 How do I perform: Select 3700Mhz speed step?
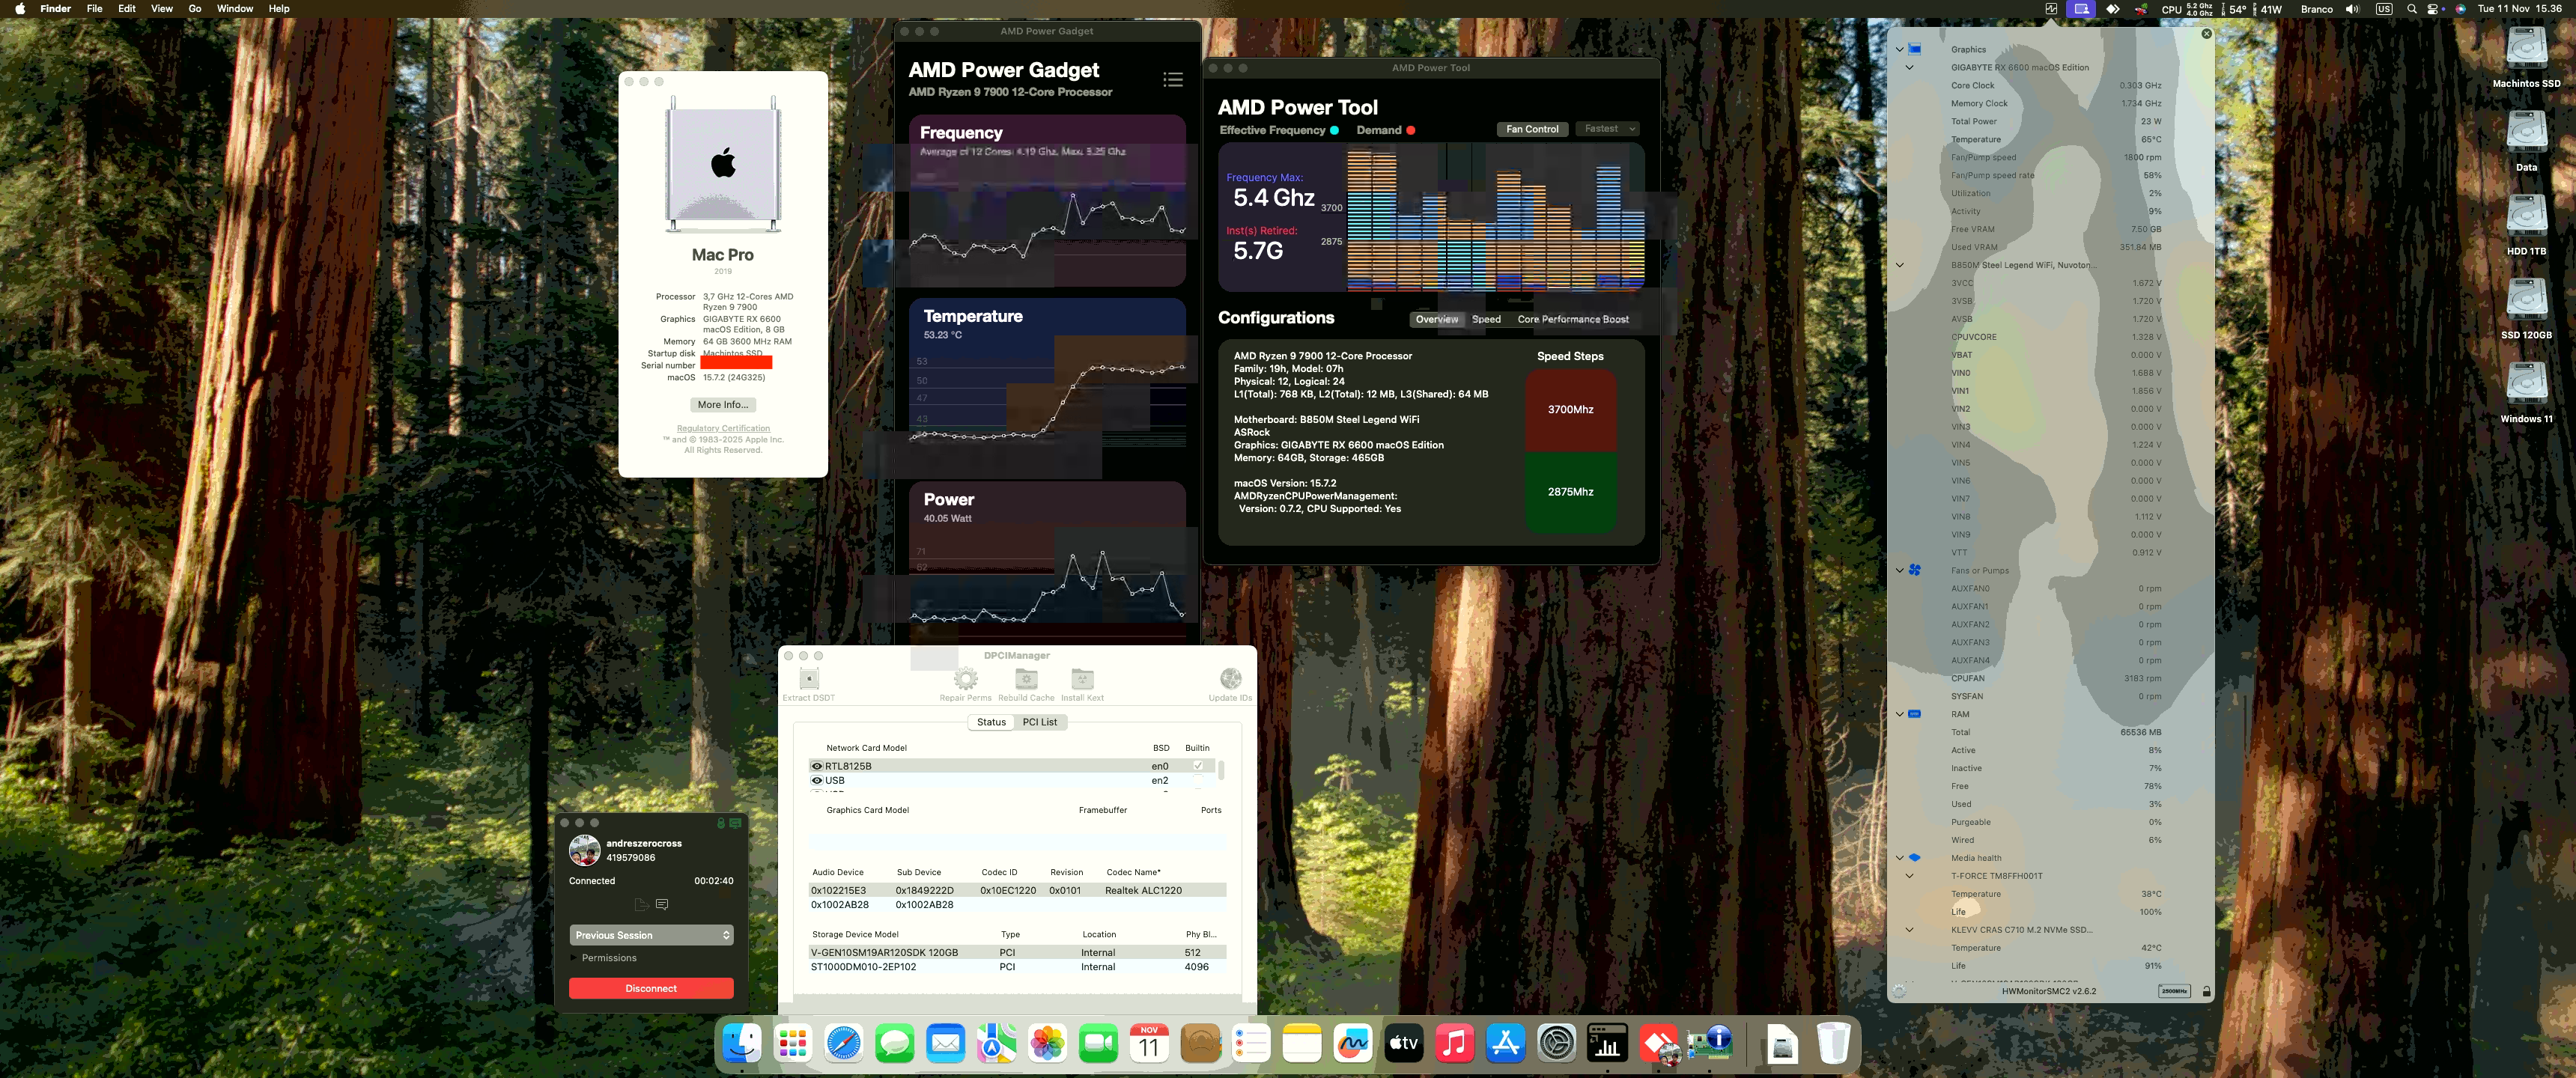click(x=1570, y=410)
